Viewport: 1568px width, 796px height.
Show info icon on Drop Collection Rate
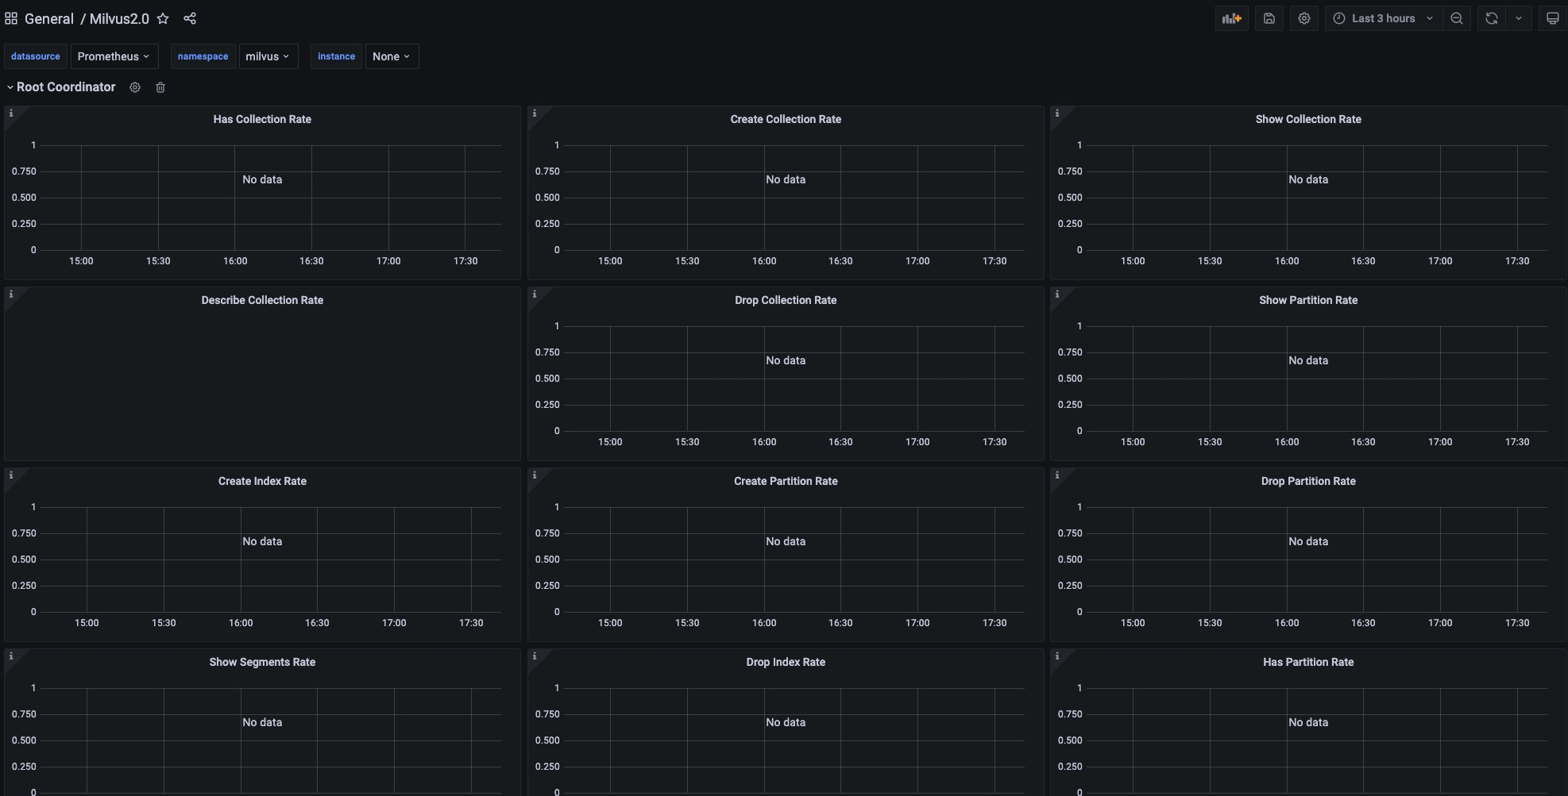tap(535, 294)
